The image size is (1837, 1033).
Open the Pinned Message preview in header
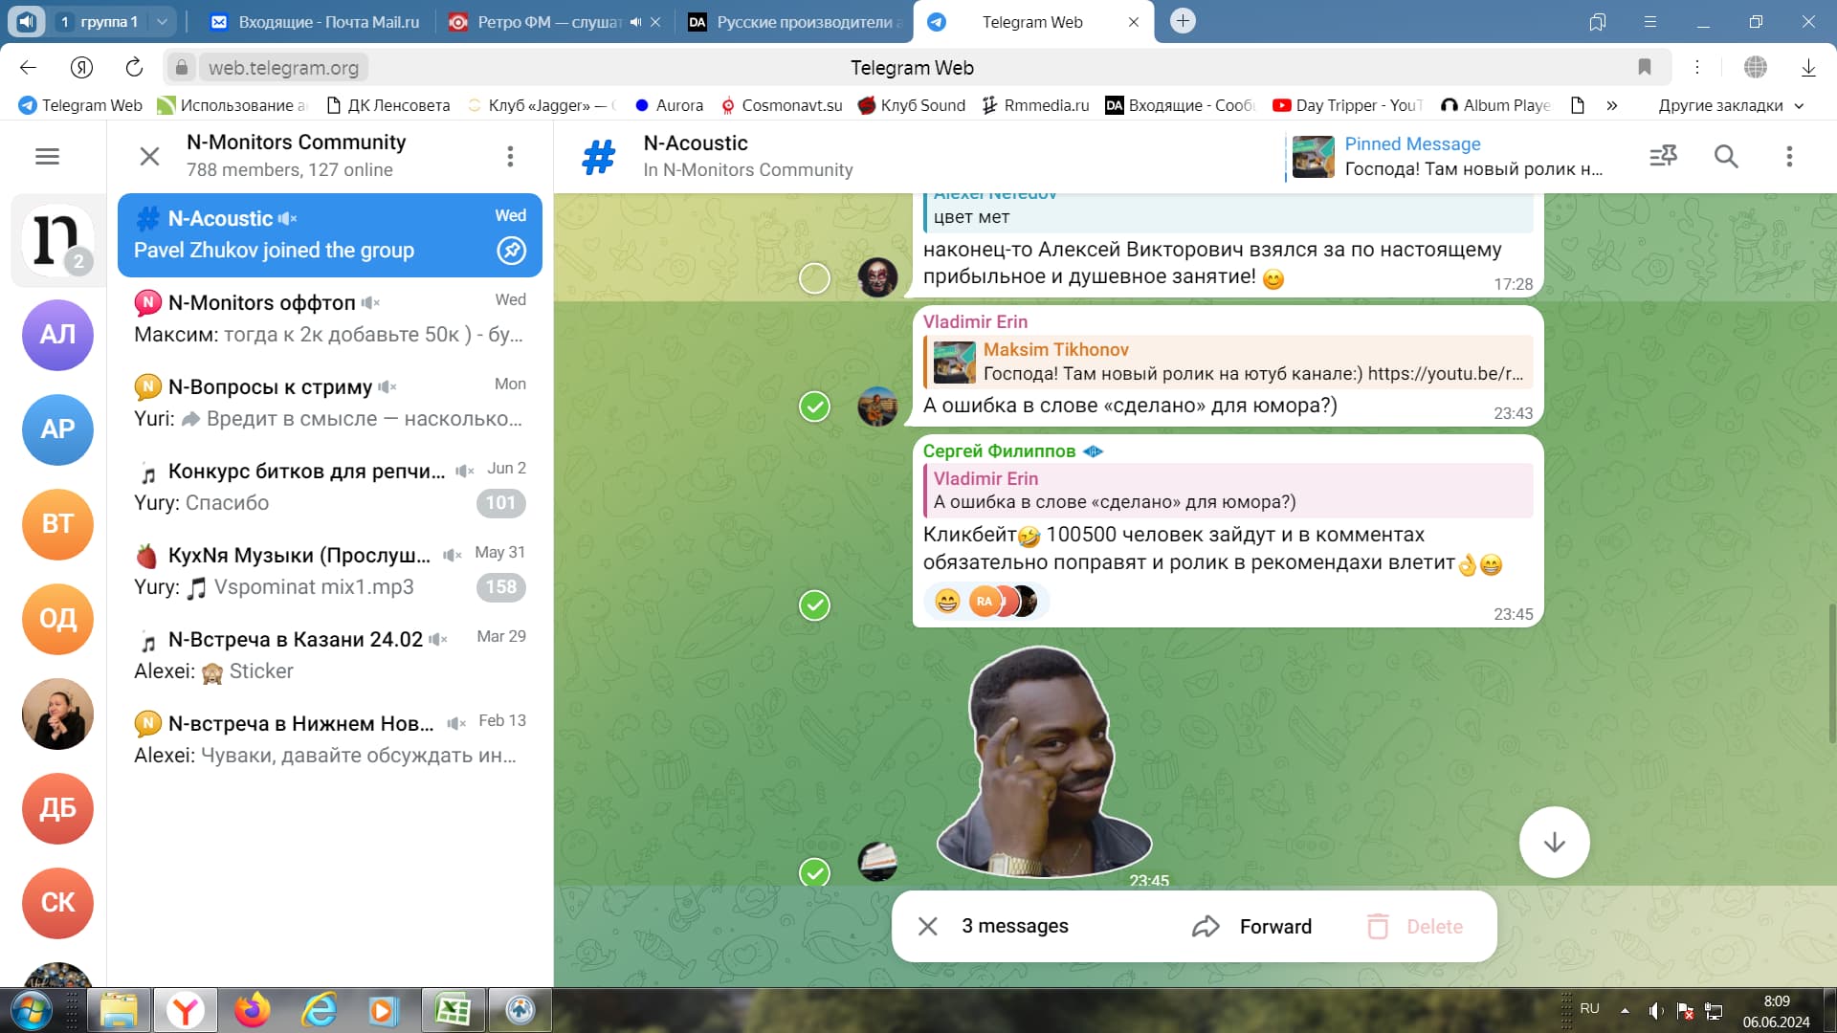[x=1448, y=157]
